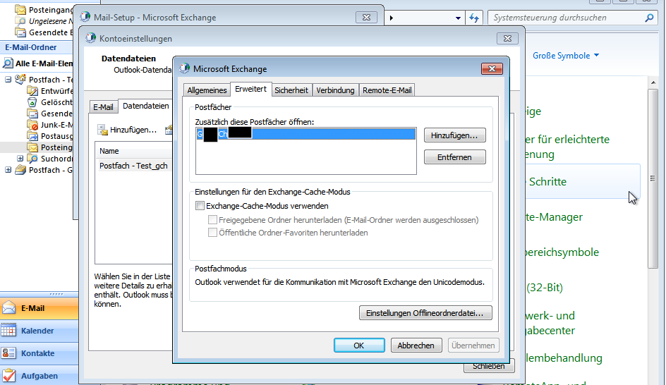Open Kalender in Outlook navigation
This screenshot has width=666, height=385.
click(39, 331)
